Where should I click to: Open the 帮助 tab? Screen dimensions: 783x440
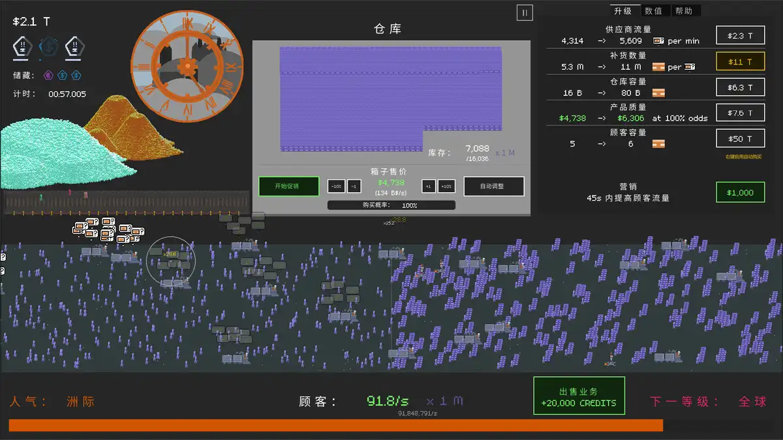[x=684, y=10]
